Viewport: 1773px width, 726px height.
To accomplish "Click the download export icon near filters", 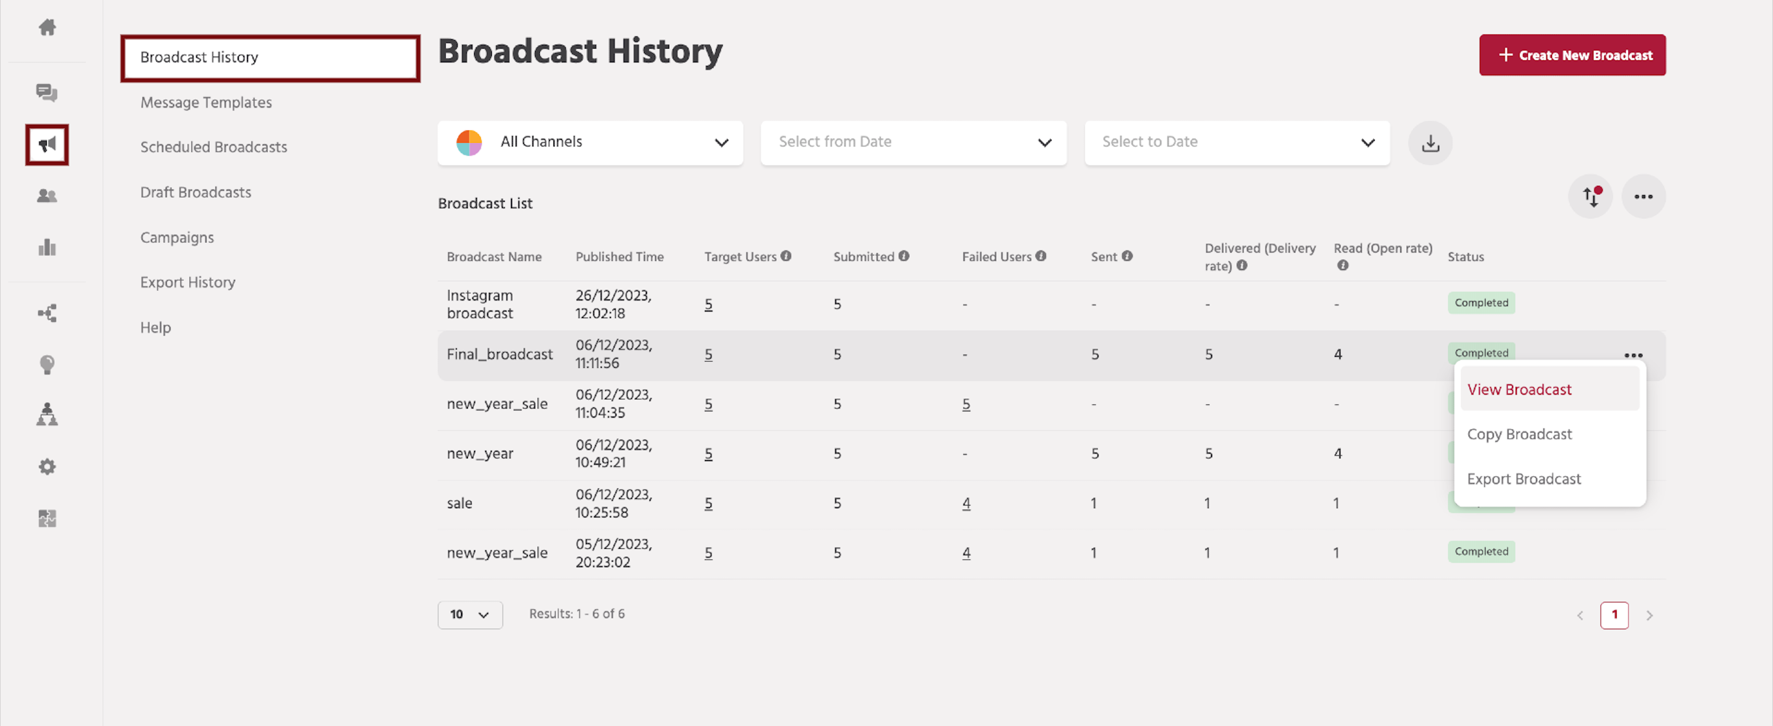I will (1430, 143).
